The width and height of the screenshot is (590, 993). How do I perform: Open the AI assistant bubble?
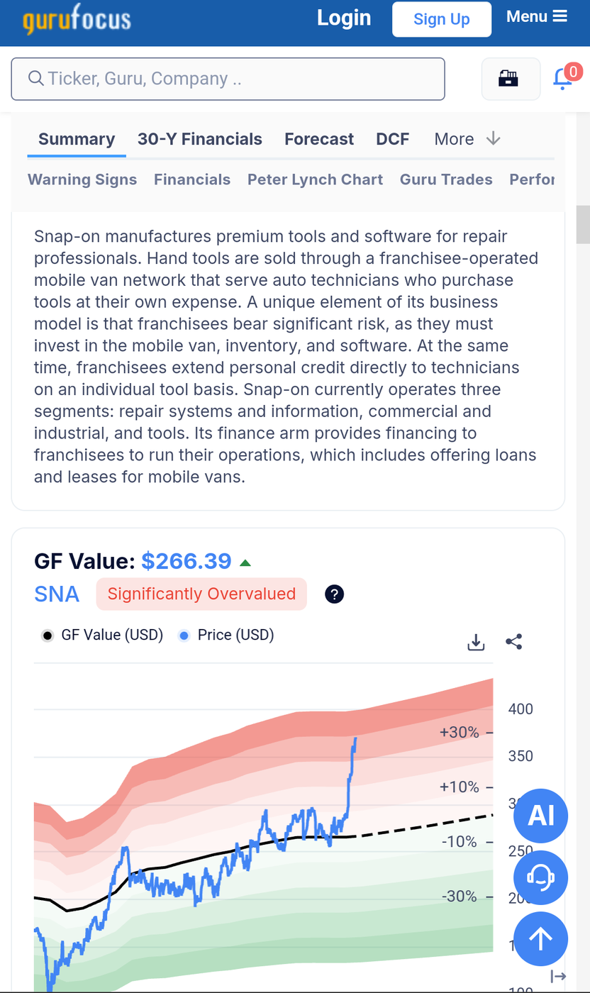pyautogui.click(x=541, y=815)
